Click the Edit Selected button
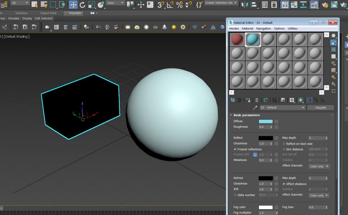The width and height of the screenshot is (348, 215). 43,18
